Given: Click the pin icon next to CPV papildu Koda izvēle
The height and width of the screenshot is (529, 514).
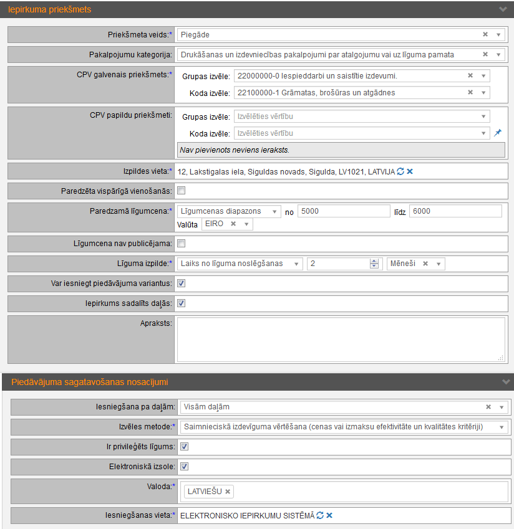Looking at the screenshot, I should [x=498, y=133].
